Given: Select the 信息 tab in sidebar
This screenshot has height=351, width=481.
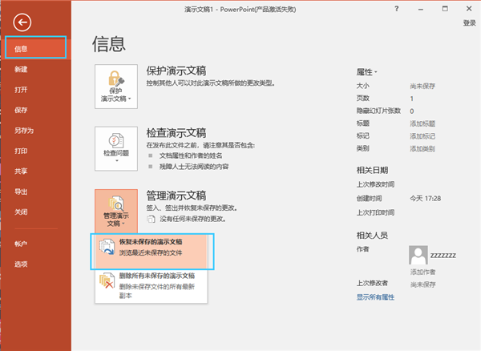Looking at the screenshot, I should click(35, 49).
